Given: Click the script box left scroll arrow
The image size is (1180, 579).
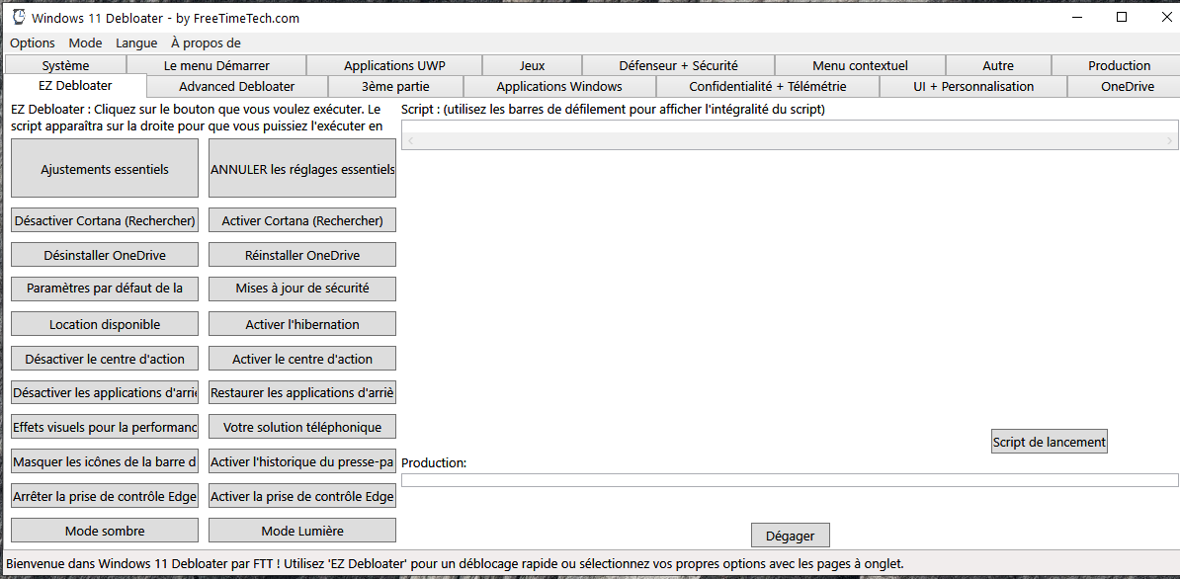Looking at the screenshot, I should click(410, 140).
